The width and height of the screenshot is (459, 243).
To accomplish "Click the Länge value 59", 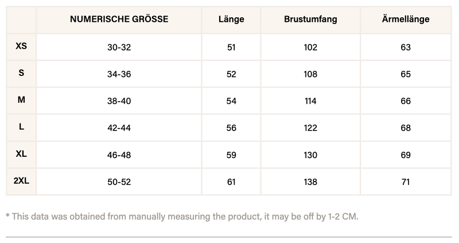I will (231, 155).
